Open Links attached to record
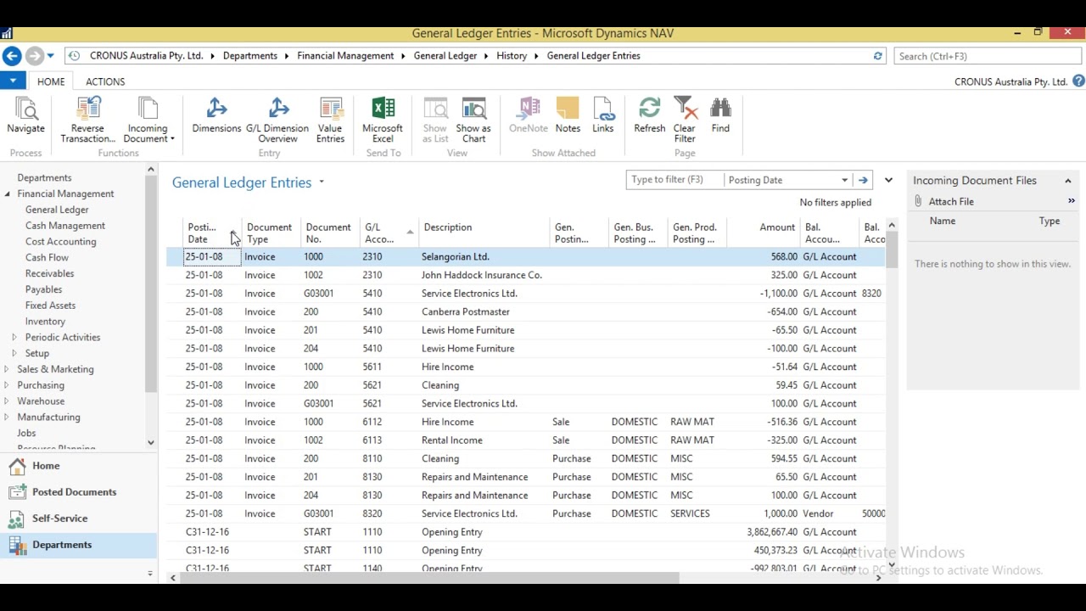The height and width of the screenshot is (611, 1086). 602,115
